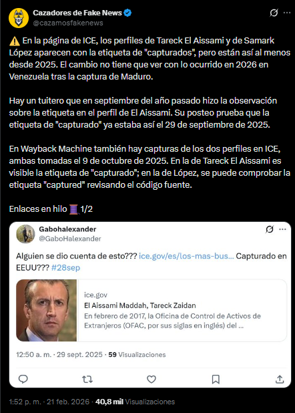Image resolution: width=295 pixels, height=413 pixels.
Task: Bookmark the quoted Gabohalexander tweet
Action: pyautogui.click(x=216, y=380)
